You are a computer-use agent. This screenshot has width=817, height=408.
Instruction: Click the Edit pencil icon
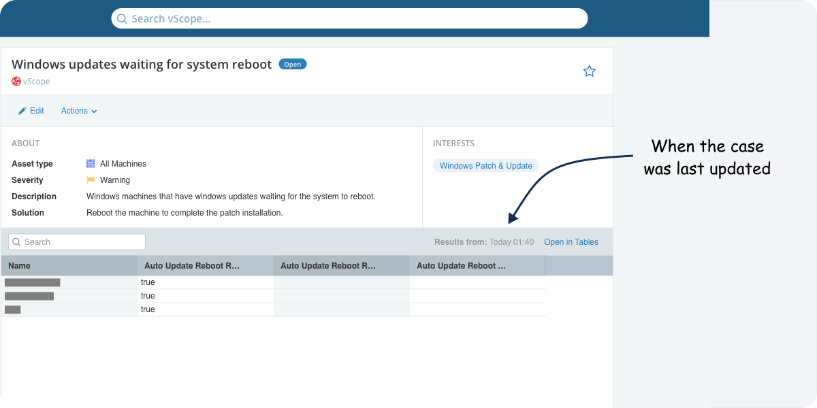tap(22, 111)
